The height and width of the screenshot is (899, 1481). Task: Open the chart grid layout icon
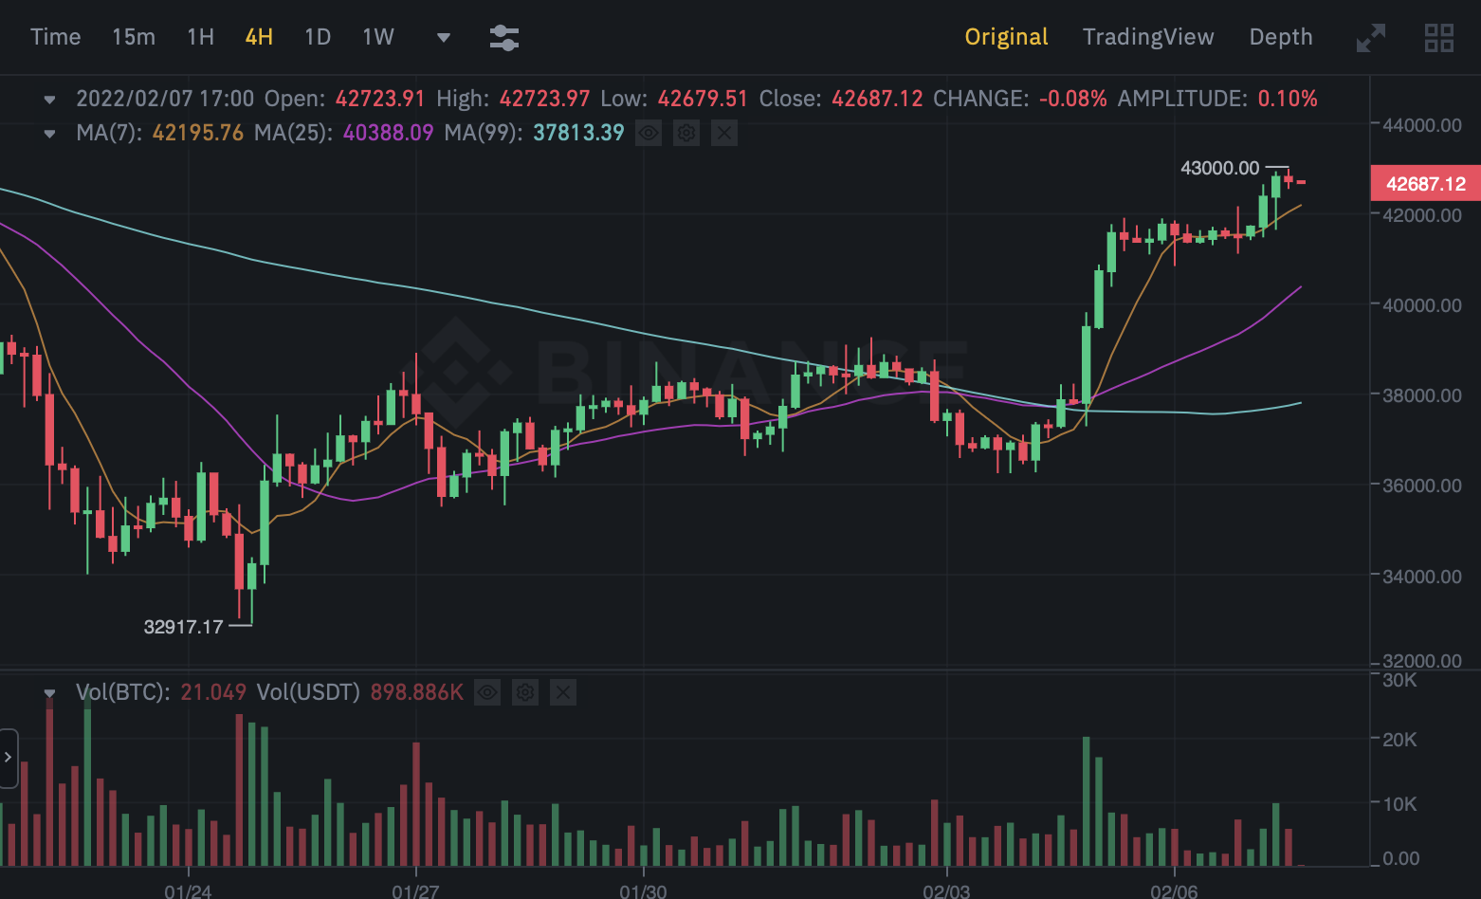click(x=1439, y=38)
